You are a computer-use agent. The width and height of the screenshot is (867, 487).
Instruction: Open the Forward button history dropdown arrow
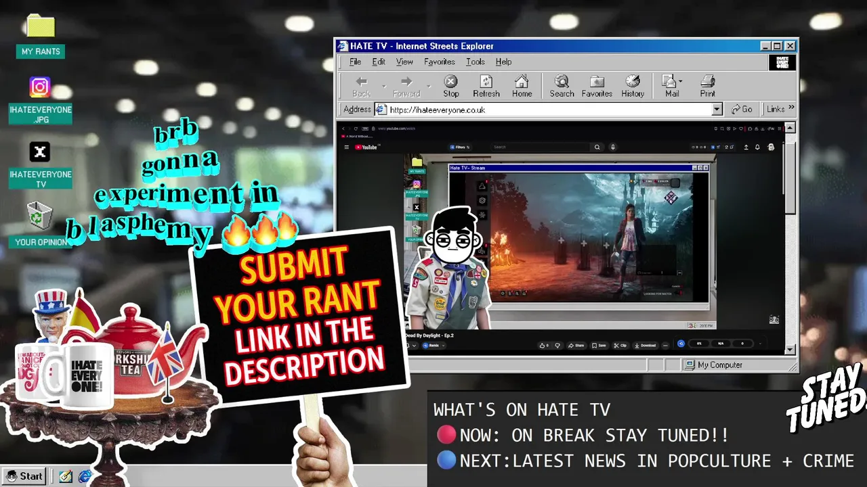[x=429, y=86]
